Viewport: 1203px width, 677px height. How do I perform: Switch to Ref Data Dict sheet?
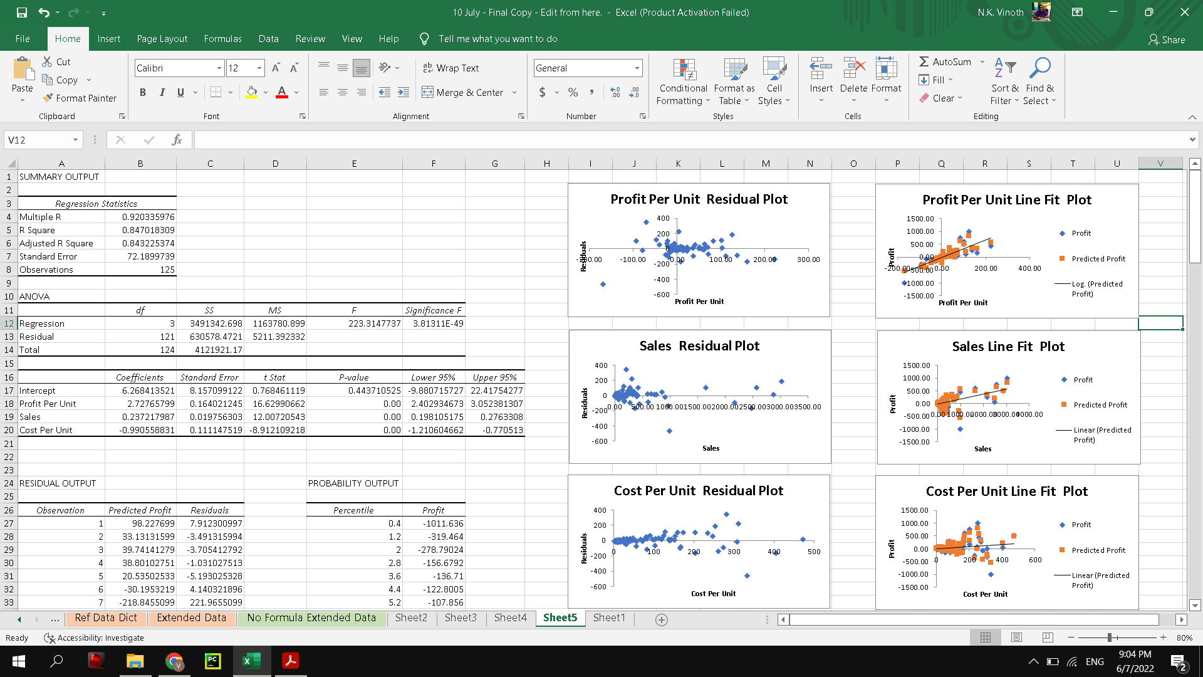106,618
